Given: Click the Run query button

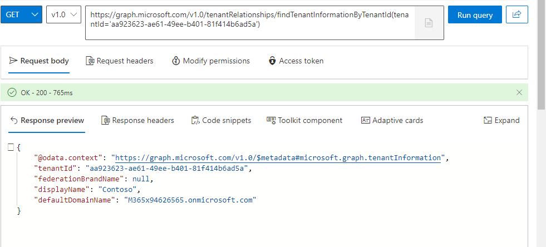Looking at the screenshot, I should point(475,14).
